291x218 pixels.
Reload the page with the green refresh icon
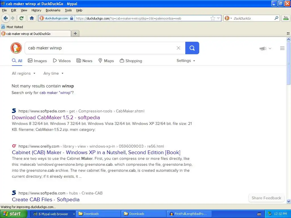point(21,18)
